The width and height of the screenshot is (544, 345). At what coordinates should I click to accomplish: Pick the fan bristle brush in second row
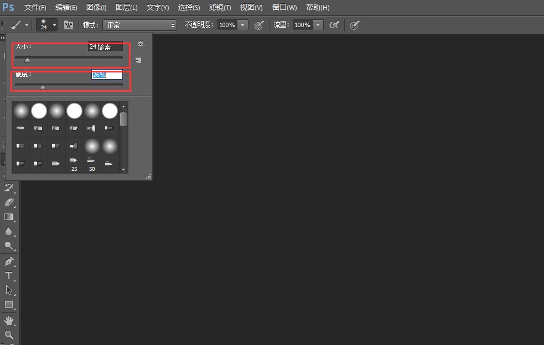[92, 128]
